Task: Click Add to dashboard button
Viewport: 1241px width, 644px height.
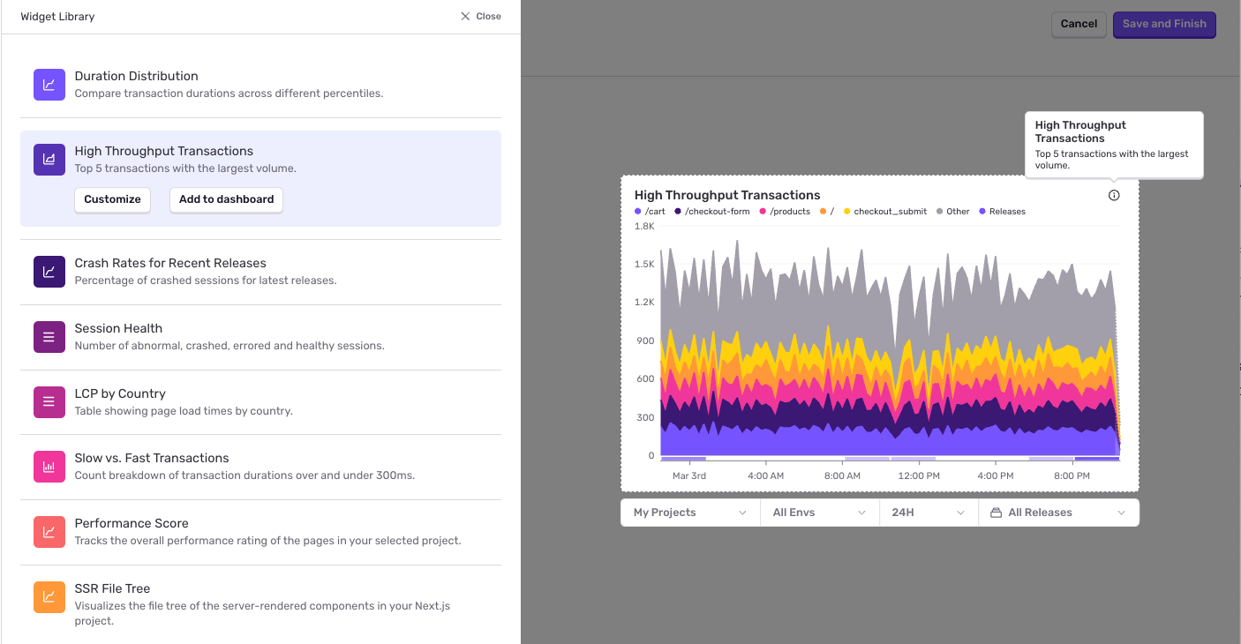Action: [x=226, y=199]
